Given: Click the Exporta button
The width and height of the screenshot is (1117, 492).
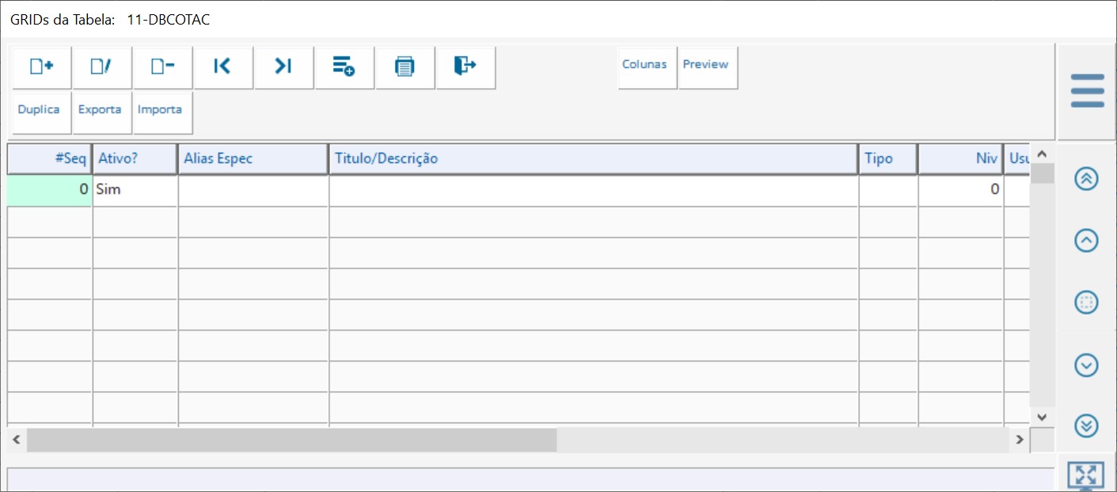Looking at the screenshot, I should click(100, 110).
